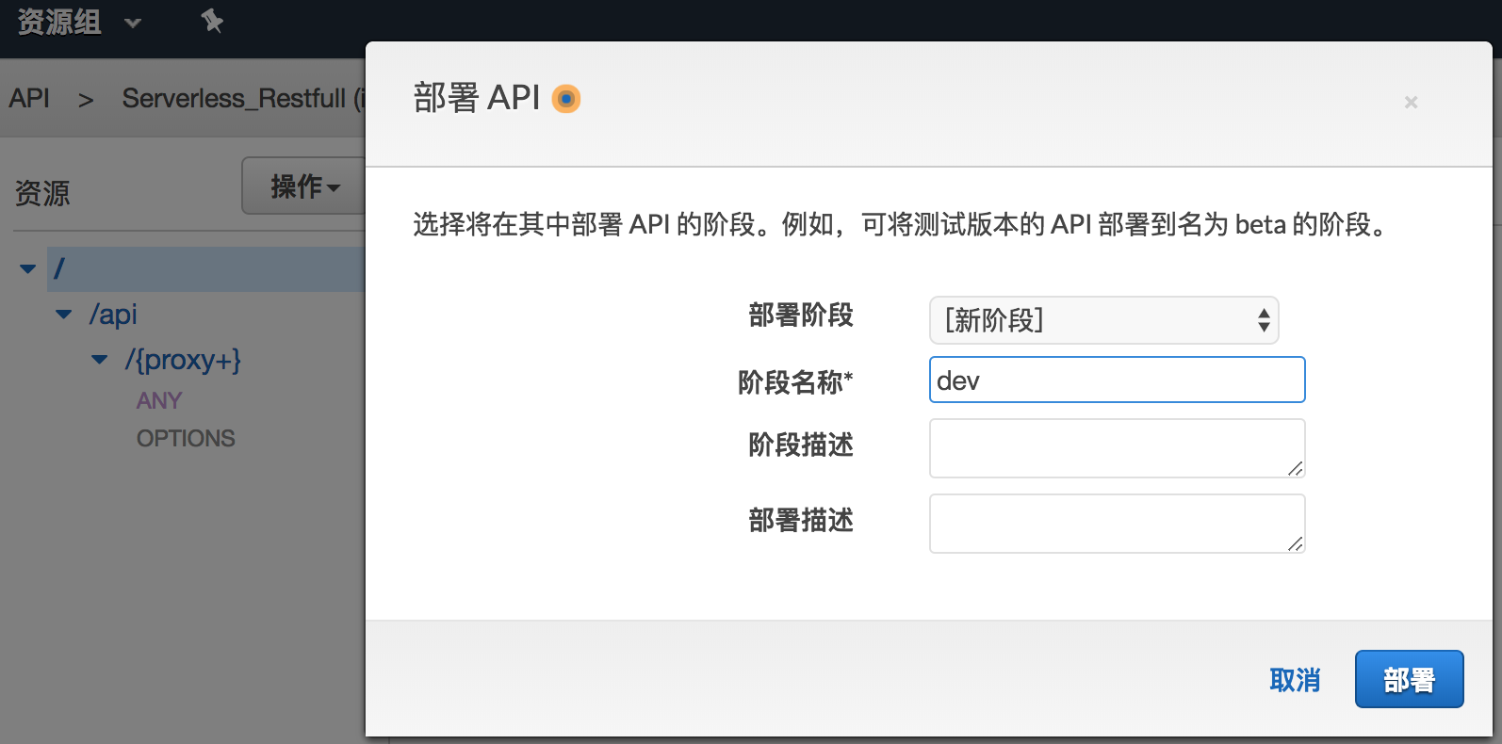
Task: Close the 部署 API dialog with X
Action: click(x=1411, y=102)
